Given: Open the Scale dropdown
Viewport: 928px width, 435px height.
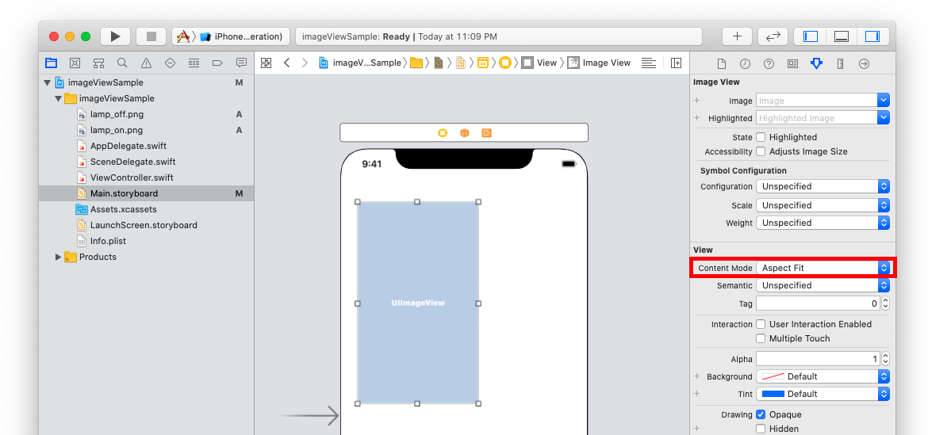Looking at the screenshot, I should [823, 205].
